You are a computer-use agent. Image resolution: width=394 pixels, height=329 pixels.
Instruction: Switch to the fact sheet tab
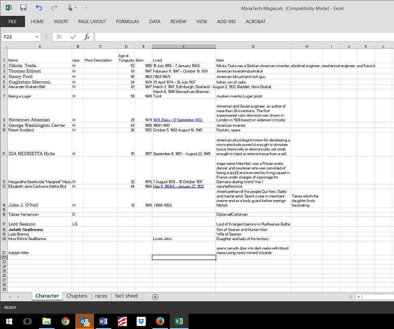(x=126, y=296)
